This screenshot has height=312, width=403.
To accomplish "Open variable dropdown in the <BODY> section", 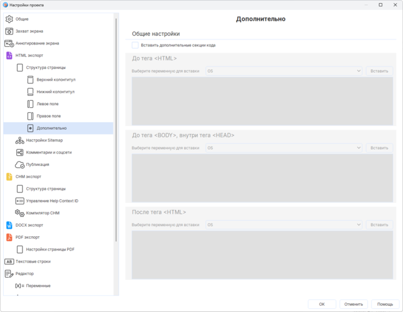I will coord(284,148).
